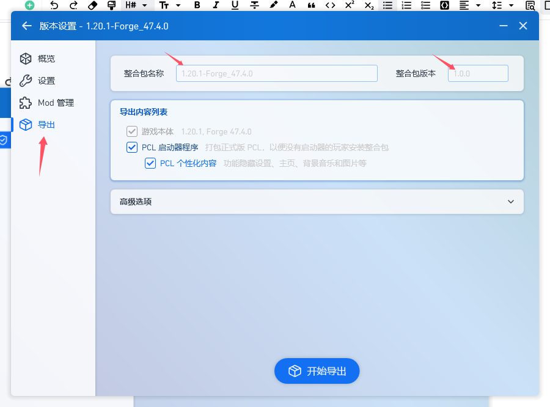Screen dimensions: 550x407
Task: Click the Mod 管理 puzzle icon
Action: (x=25, y=103)
